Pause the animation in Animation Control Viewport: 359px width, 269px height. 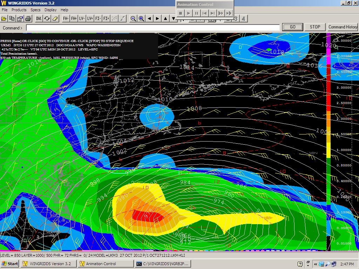[197, 13]
